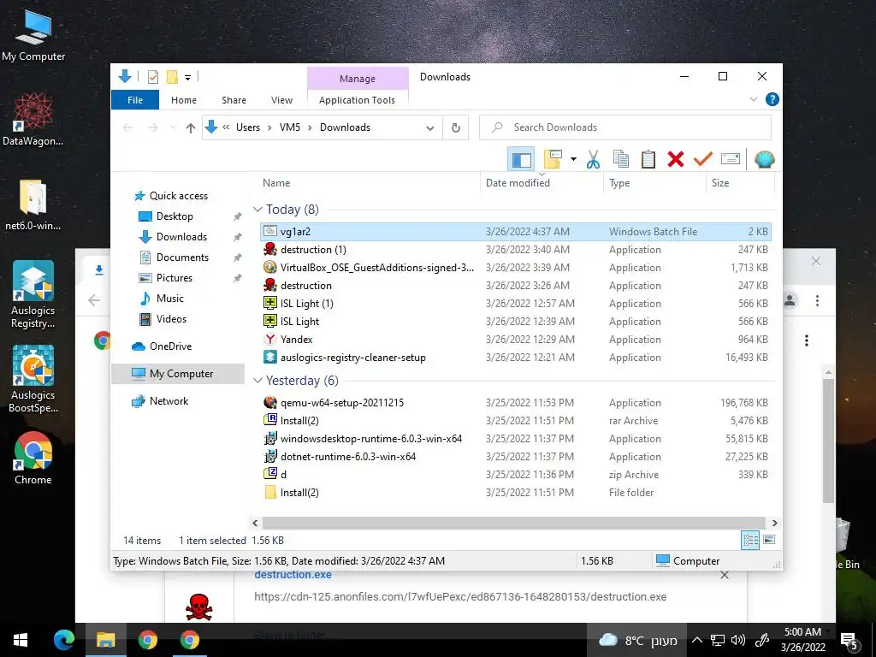876x657 pixels.
Task: Select the vg1ar2 batch file
Action: click(516, 231)
